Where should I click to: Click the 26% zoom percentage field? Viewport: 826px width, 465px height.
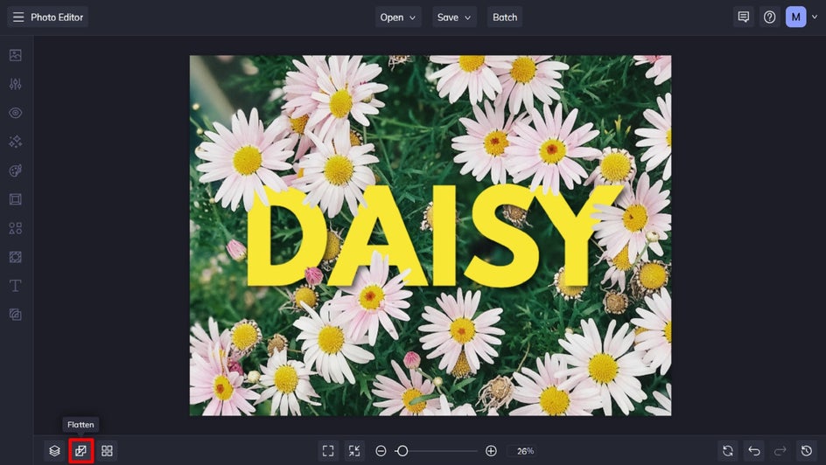click(x=525, y=451)
